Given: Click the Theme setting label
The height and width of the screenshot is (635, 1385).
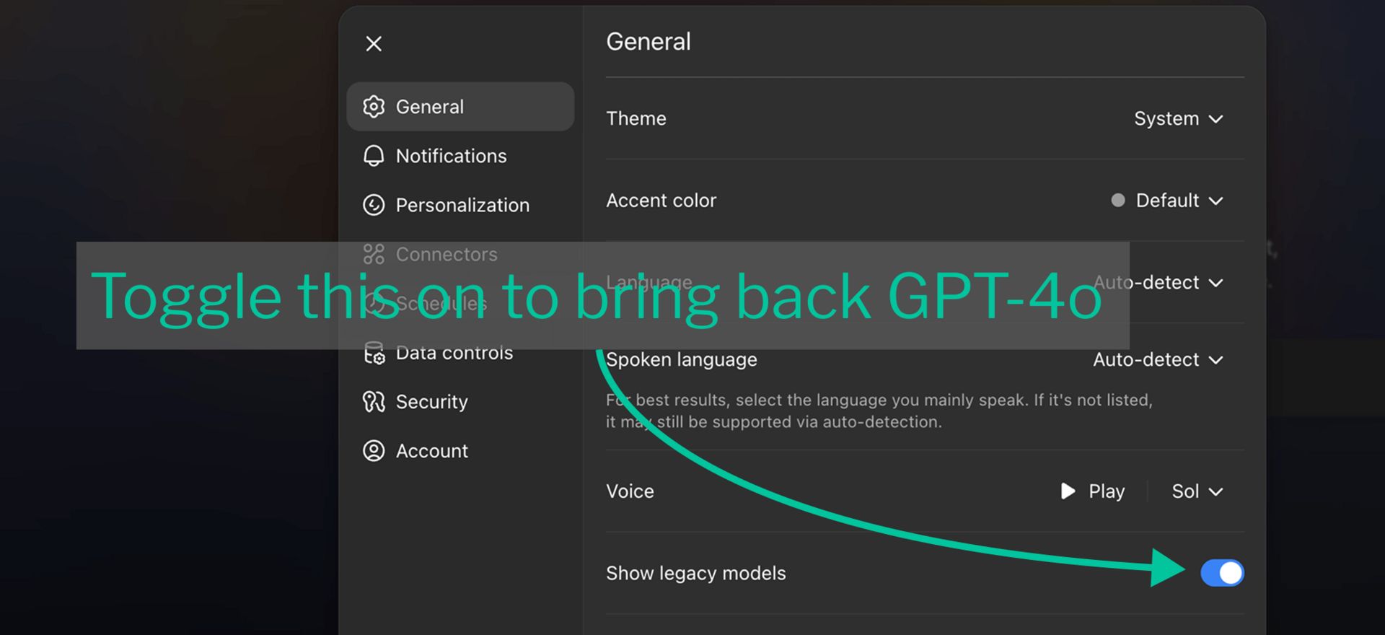Looking at the screenshot, I should point(636,118).
